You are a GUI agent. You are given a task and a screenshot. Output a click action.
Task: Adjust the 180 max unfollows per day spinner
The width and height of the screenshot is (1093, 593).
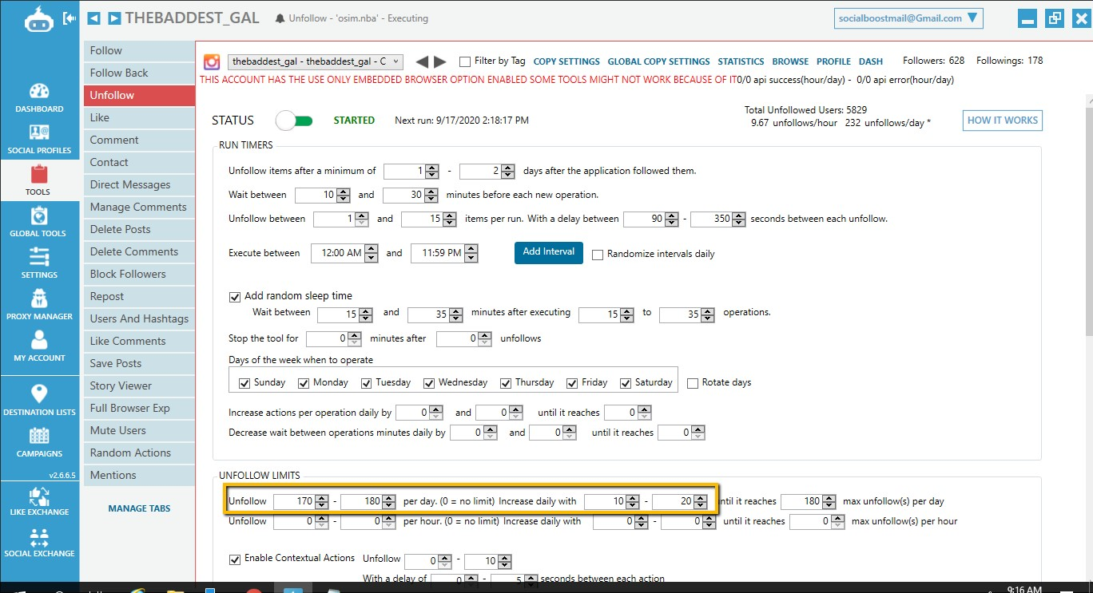(829, 502)
